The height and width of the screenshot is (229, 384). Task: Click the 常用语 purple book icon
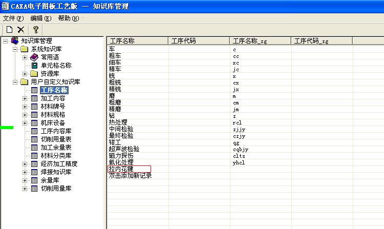pyautogui.click(x=34, y=57)
